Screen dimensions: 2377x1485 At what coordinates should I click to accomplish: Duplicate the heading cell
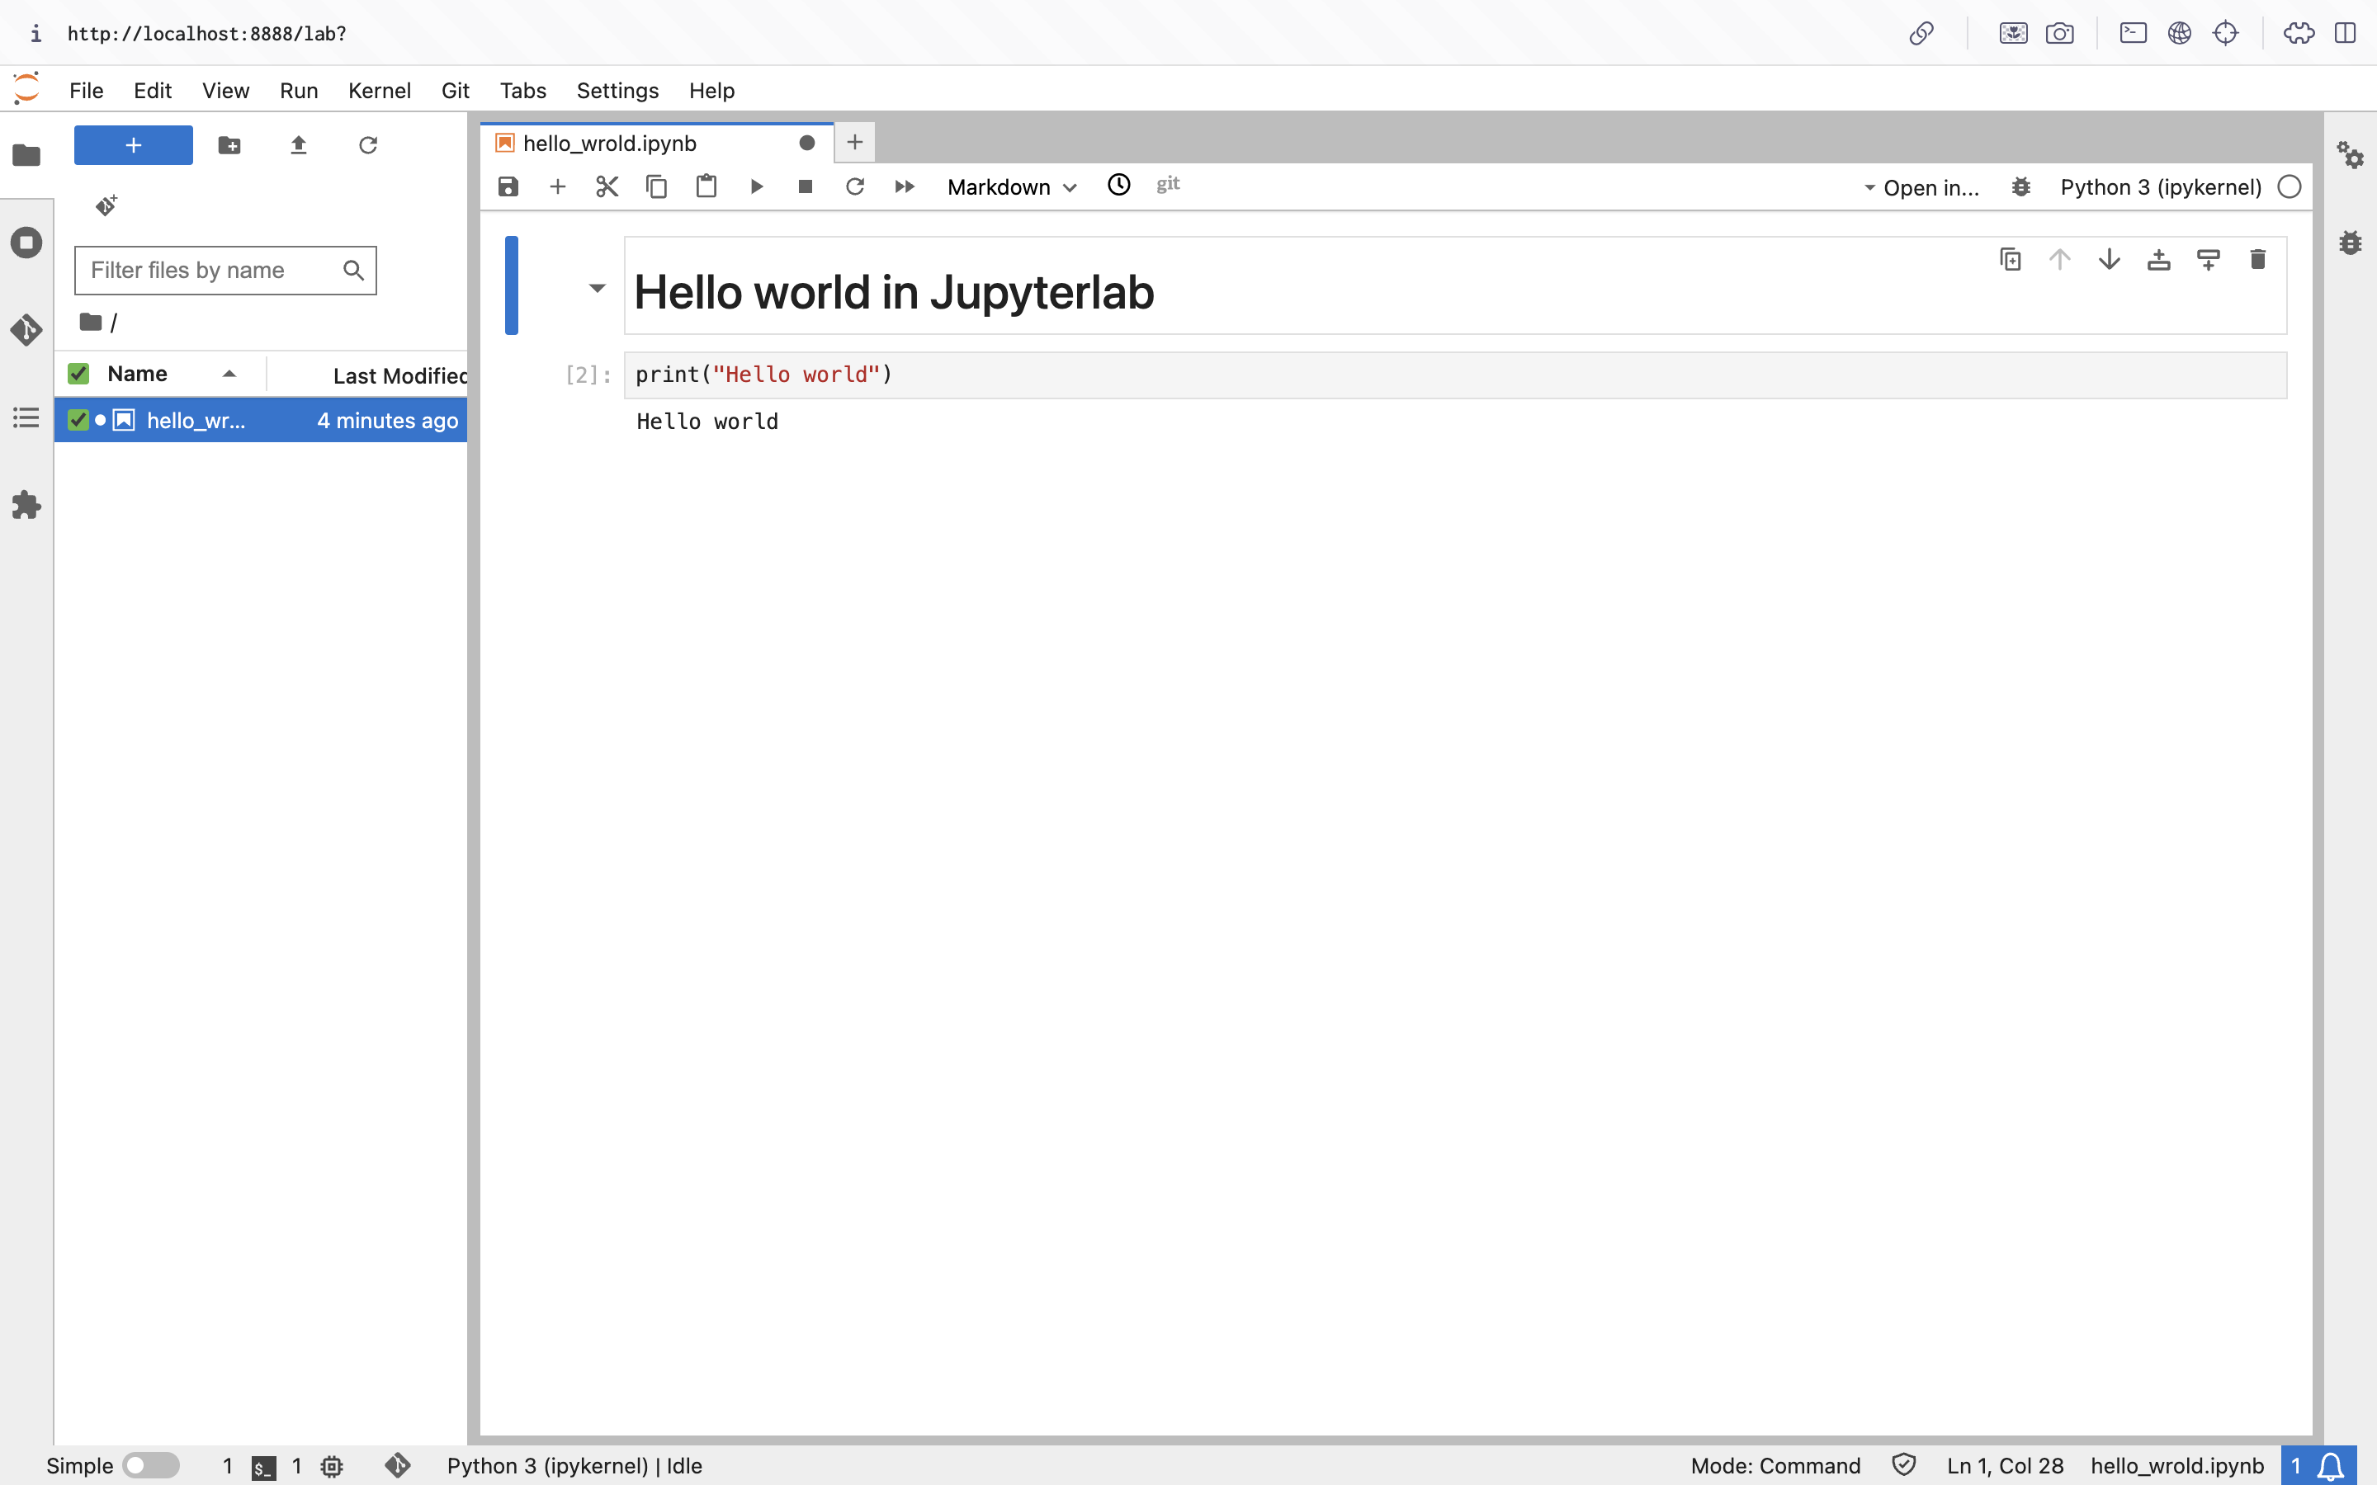(x=2011, y=259)
